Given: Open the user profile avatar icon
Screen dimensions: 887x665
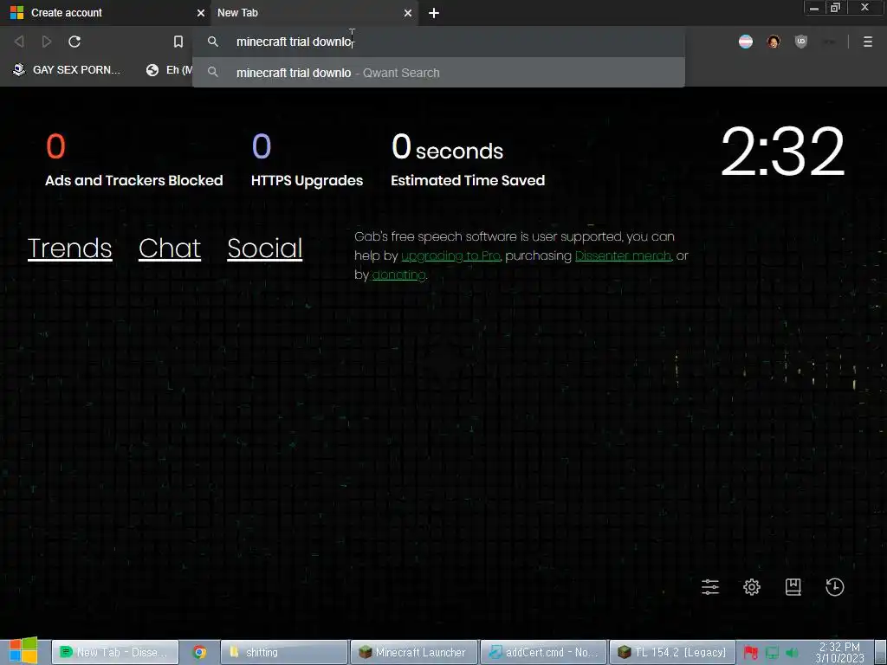Looking at the screenshot, I should [x=774, y=42].
